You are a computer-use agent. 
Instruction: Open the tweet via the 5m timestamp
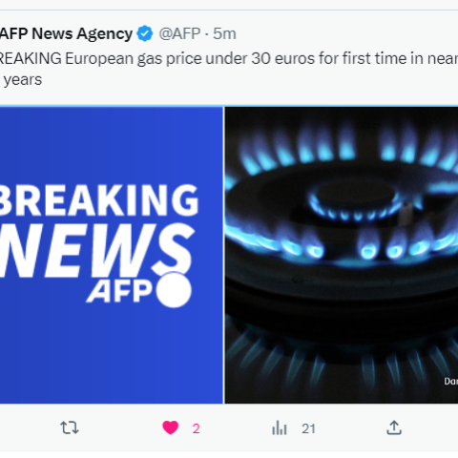click(224, 33)
